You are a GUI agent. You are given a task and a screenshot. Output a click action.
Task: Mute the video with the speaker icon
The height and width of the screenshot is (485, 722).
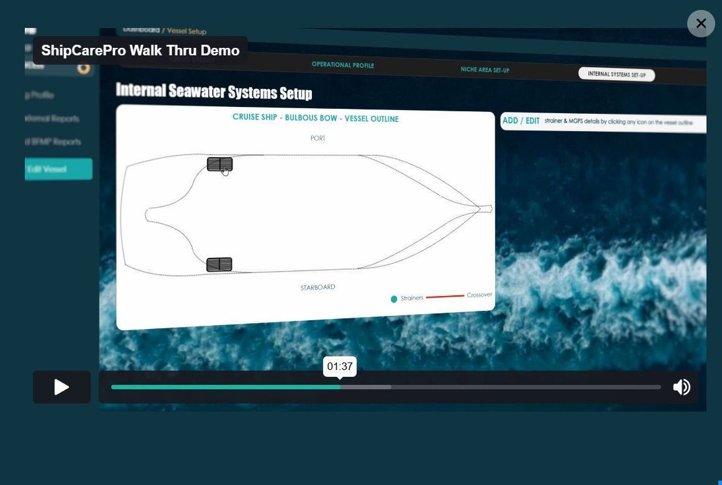coord(682,387)
